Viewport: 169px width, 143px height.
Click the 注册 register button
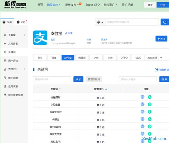coord(163,5)
